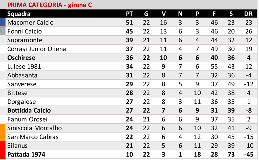Click the DR column header
Image resolution: width=259 pixels, height=160 pixels.
[x=248, y=14]
